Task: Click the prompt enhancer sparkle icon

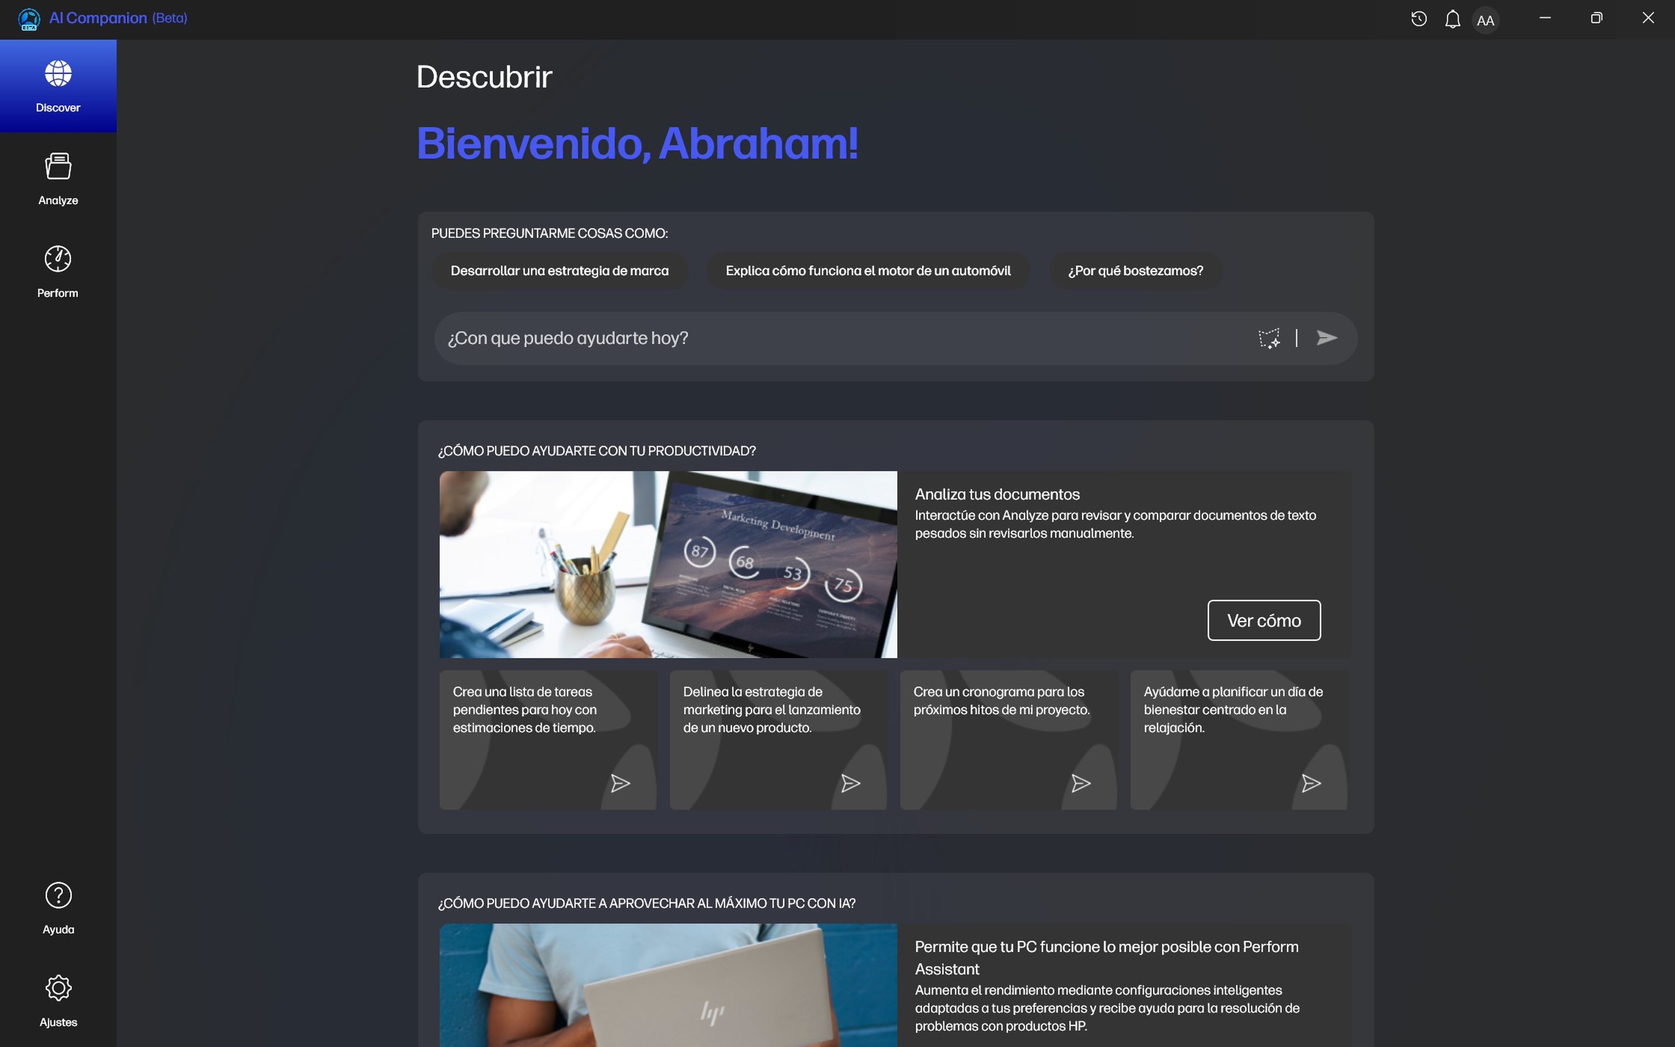Action: click(x=1269, y=338)
